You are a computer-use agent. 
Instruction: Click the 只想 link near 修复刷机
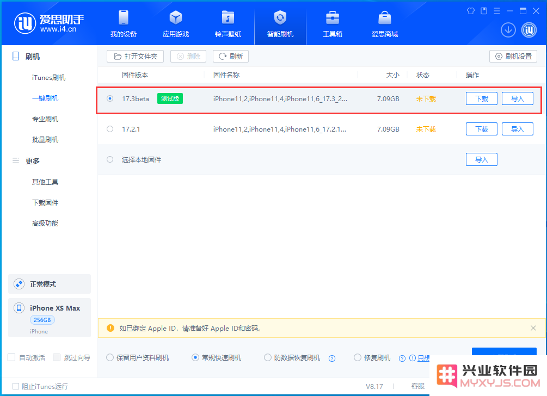(x=423, y=358)
